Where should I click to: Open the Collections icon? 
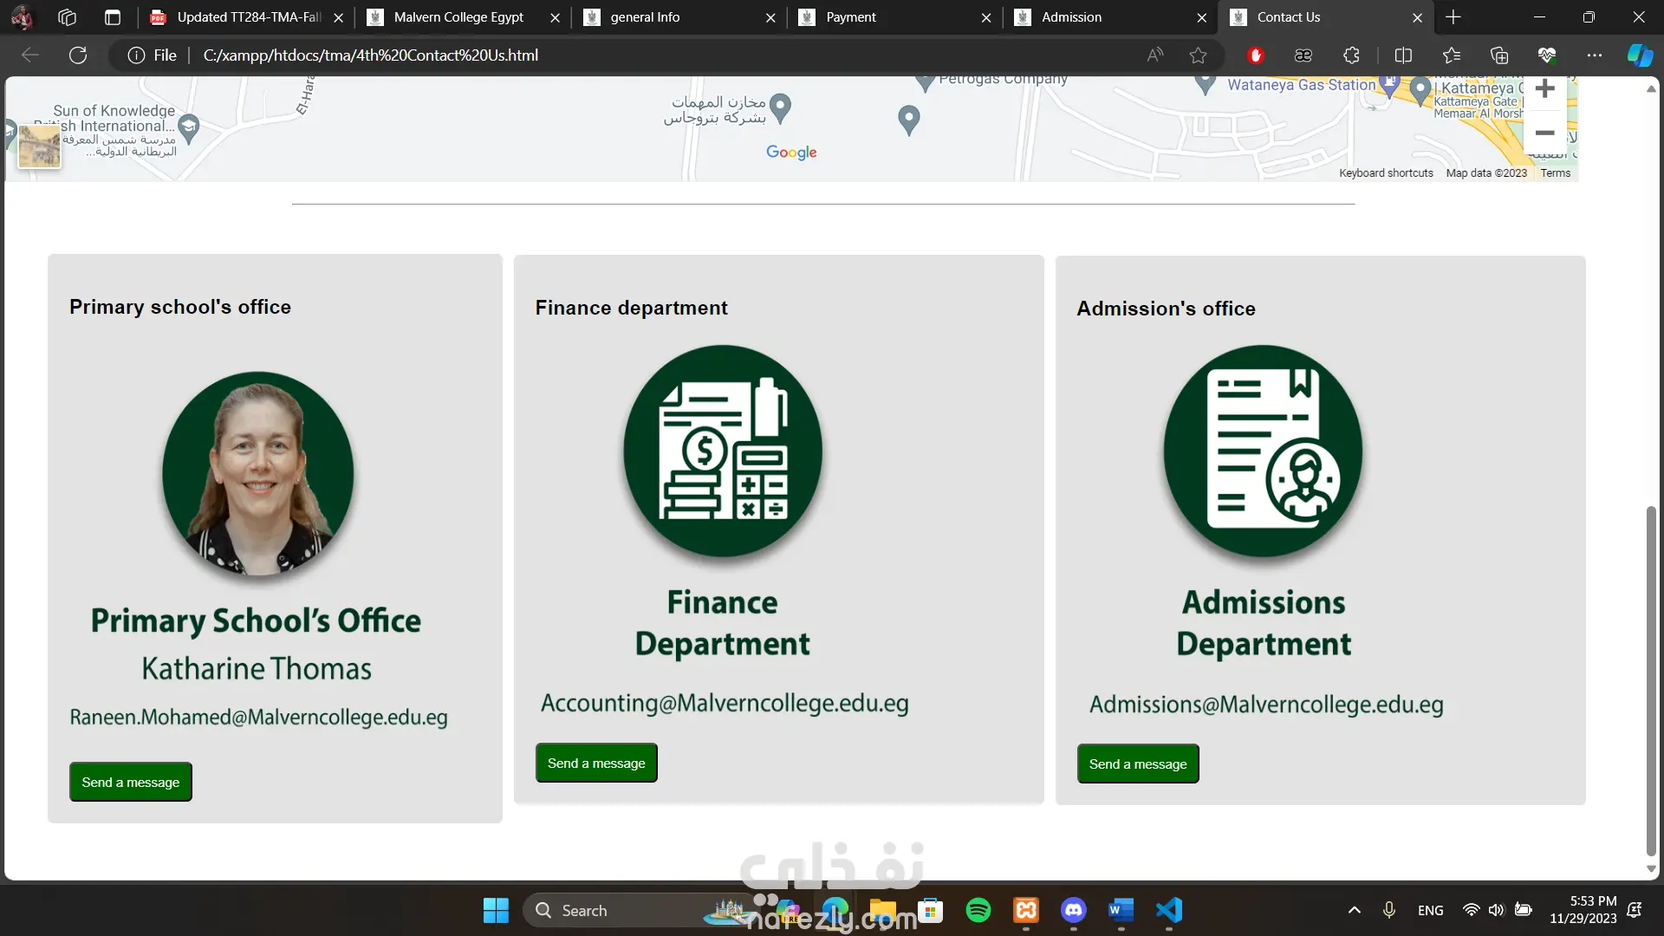[x=1499, y=55]
